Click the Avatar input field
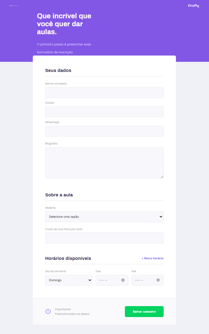209x334 pixels. click(104, 112)
